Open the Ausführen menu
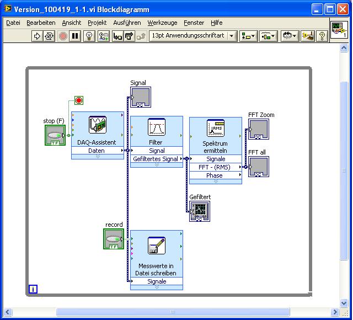The height and width of the screenshot is (320, 353). click(127, 23)
